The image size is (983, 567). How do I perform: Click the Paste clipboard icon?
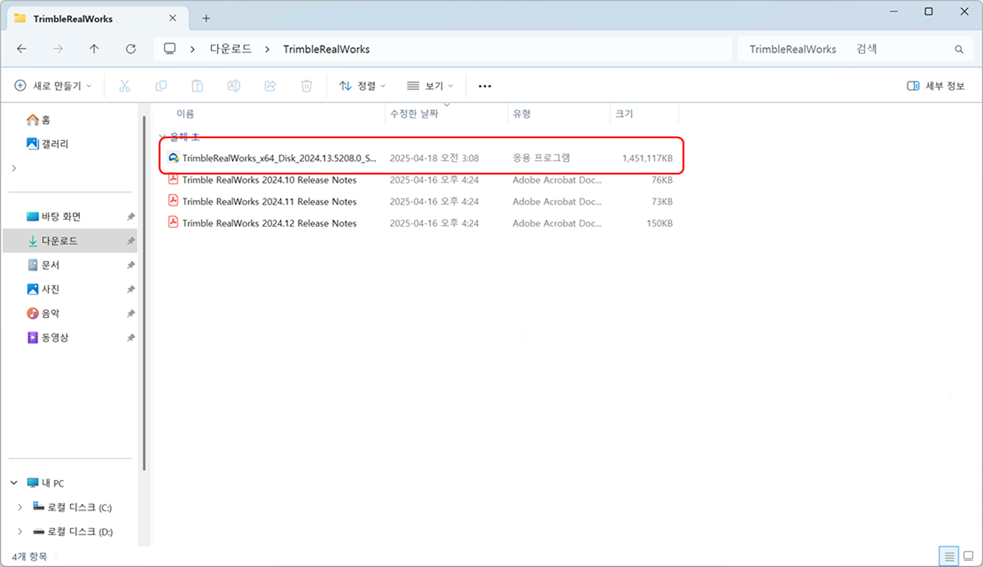[197, 86]
